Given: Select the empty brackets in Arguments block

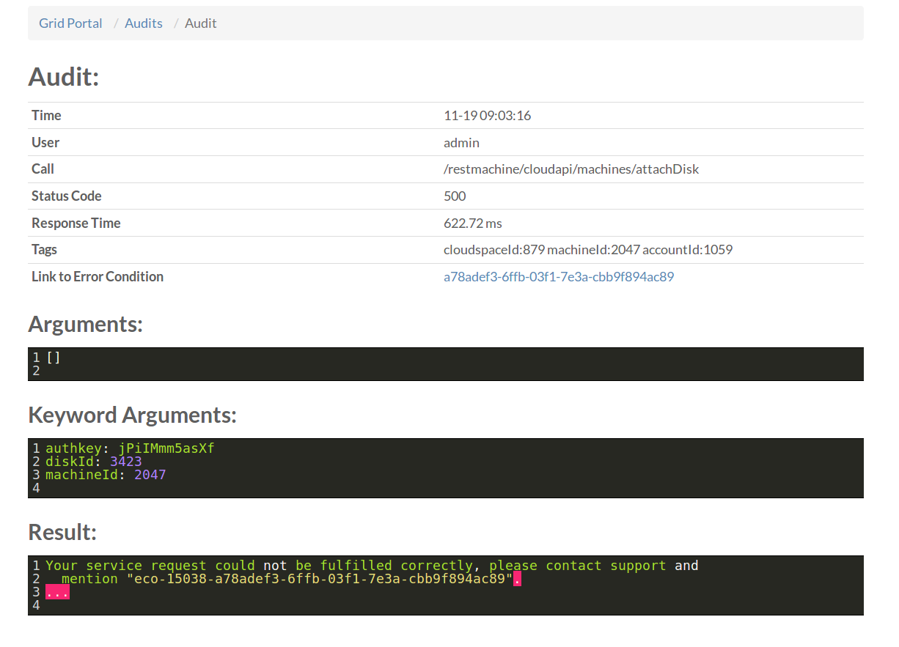Looking at the screenshot, I should point(51,357).
